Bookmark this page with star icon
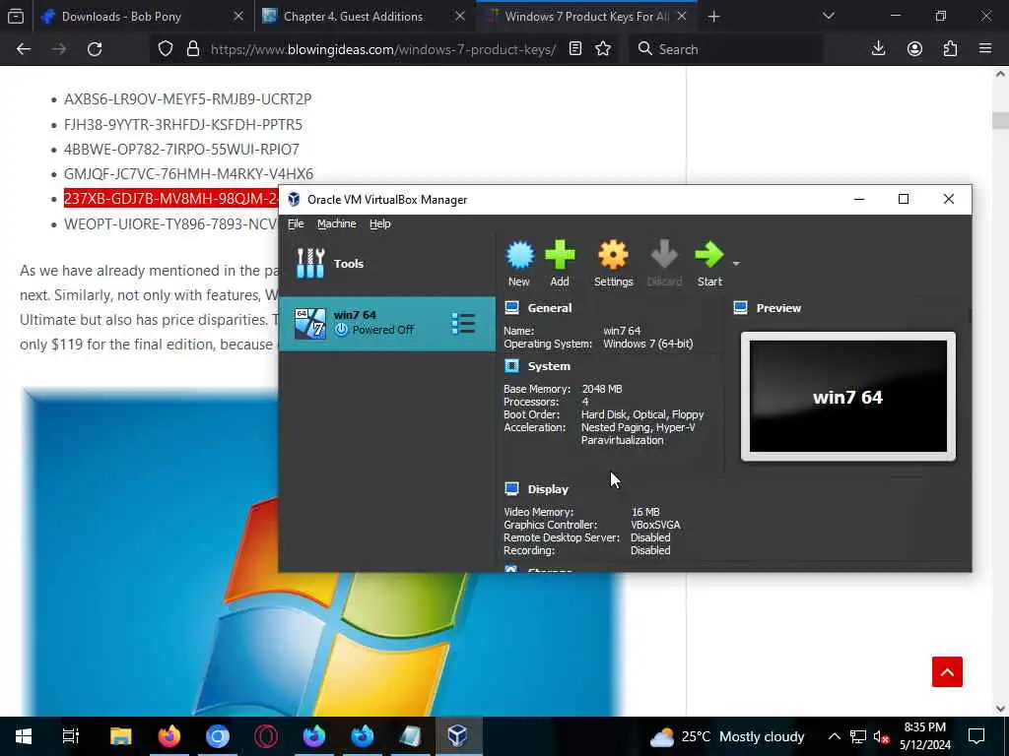 coord(603,49)
